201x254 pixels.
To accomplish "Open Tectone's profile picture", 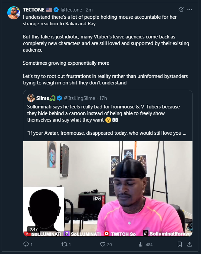I will [14, 12].
